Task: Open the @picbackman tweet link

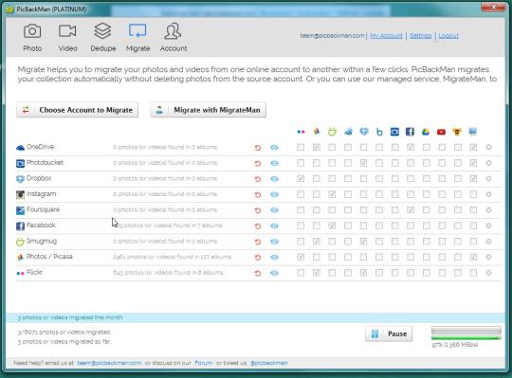Action: click(269, 363)
